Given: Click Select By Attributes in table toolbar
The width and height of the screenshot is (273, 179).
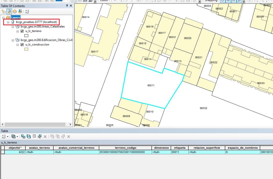Looking at the screenshot, I should point(23,136).
